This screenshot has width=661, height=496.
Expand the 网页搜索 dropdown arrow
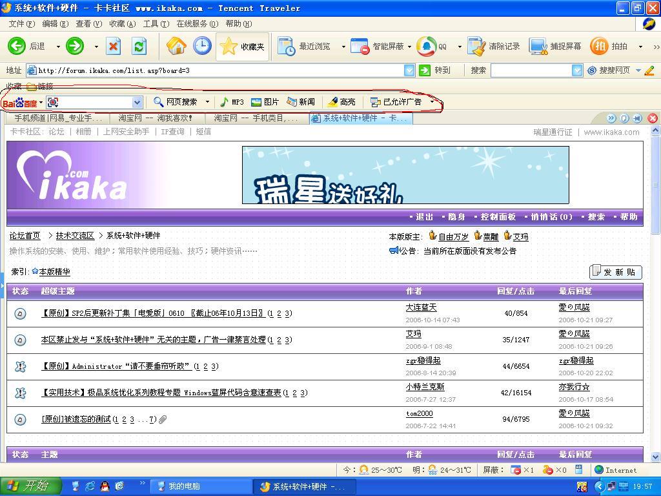point(207,101)
